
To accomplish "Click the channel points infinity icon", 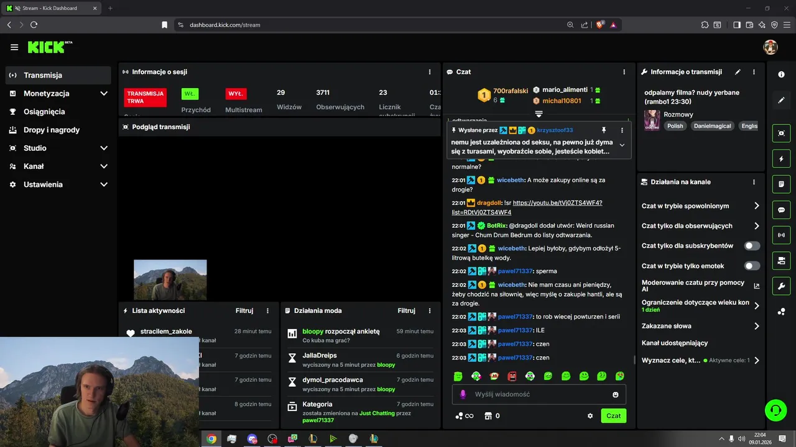I will pos(465,416).
